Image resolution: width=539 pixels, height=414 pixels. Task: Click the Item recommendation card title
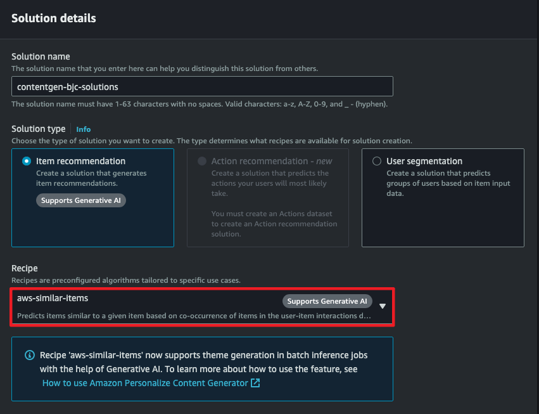coord(81,161)
